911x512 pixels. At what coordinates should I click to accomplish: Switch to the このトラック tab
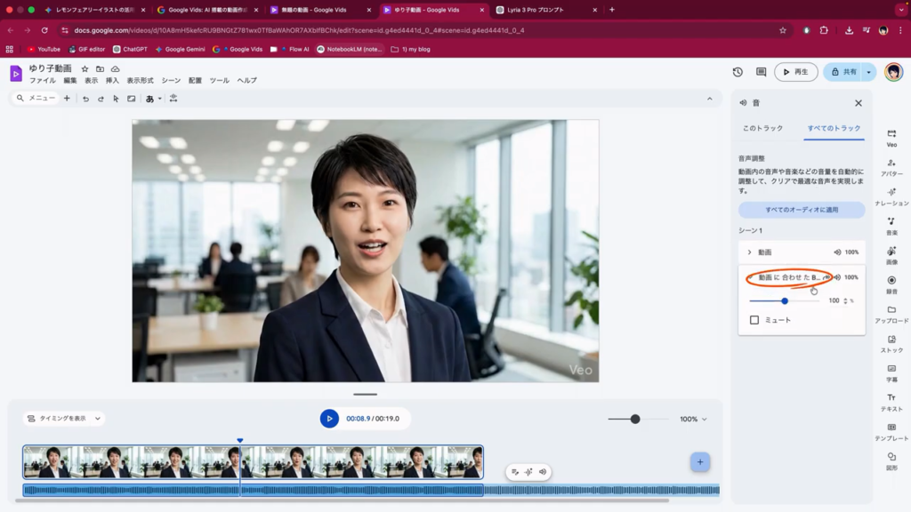click(x=762, y=128)
